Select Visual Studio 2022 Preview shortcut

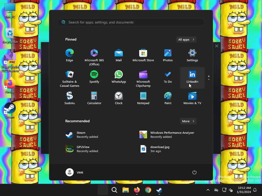coord(10,62)
